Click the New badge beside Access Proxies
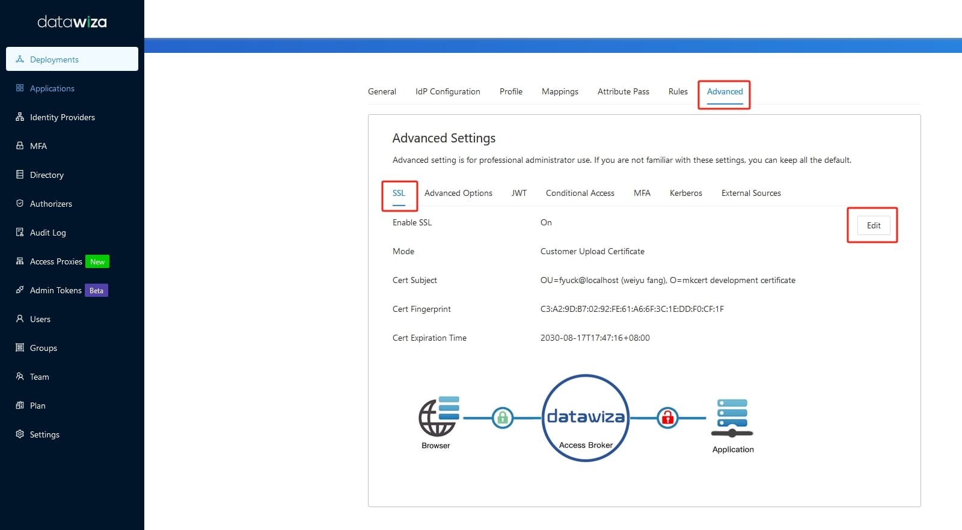The height and width of the screenshot is (530, 962). pos(97,261)
